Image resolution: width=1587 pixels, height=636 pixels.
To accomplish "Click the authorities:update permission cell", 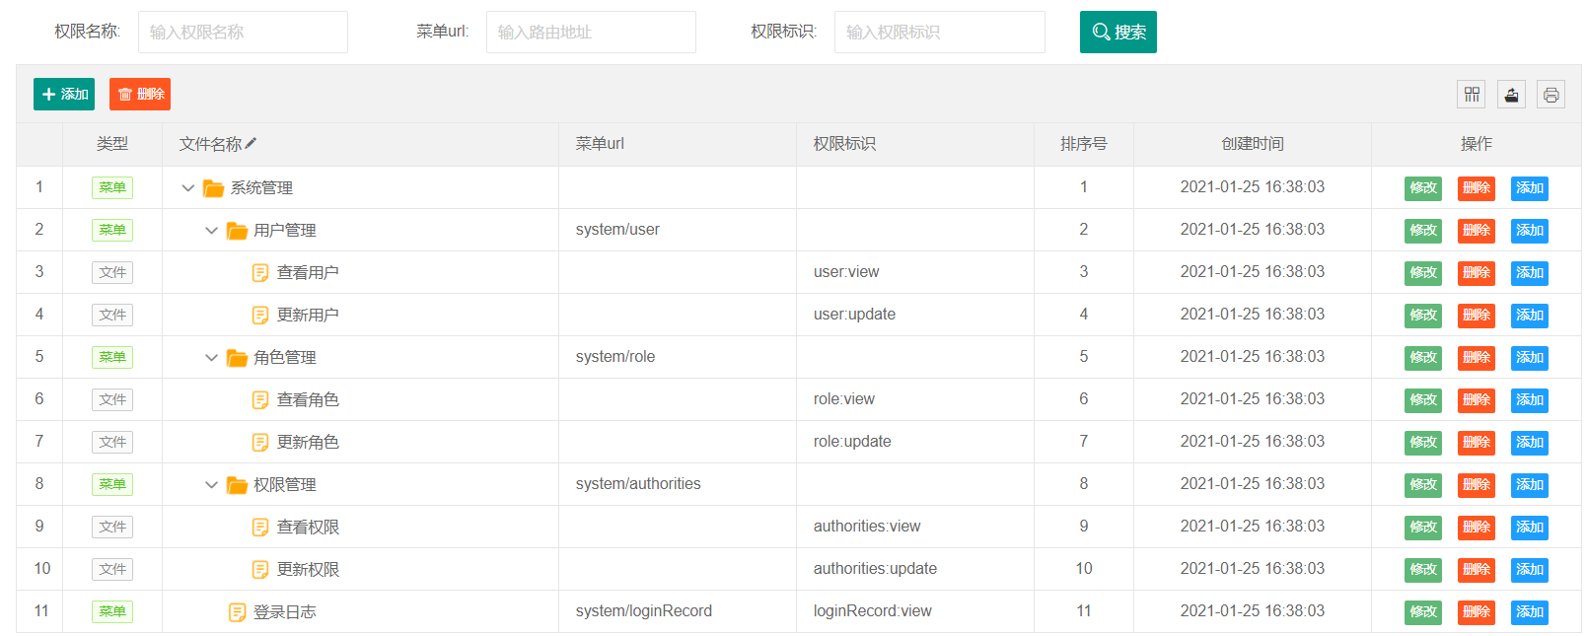I will [x=914, y=569].
